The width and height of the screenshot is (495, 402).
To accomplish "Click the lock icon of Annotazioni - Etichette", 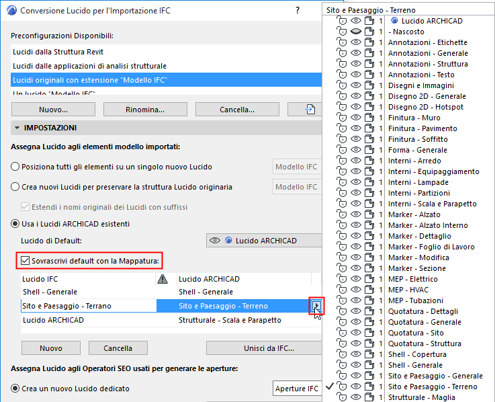I will coord(342,42).
